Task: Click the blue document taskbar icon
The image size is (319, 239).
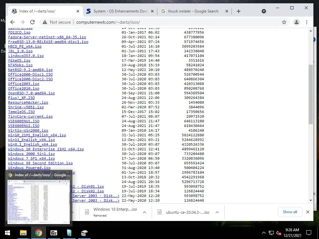Action: coord(69,233)
